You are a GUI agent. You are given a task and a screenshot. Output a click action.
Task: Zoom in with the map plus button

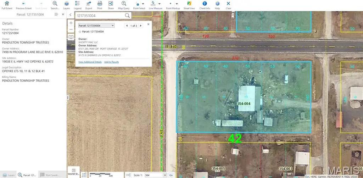pyautogui.click(x=71, y=23)
